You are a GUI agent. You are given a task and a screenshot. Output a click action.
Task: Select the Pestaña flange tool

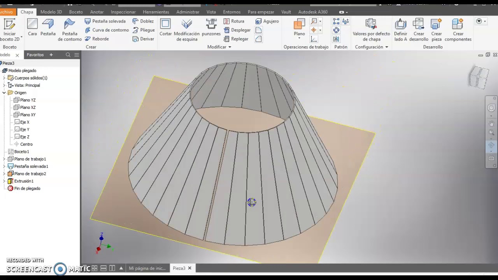[x=48, y=27]
